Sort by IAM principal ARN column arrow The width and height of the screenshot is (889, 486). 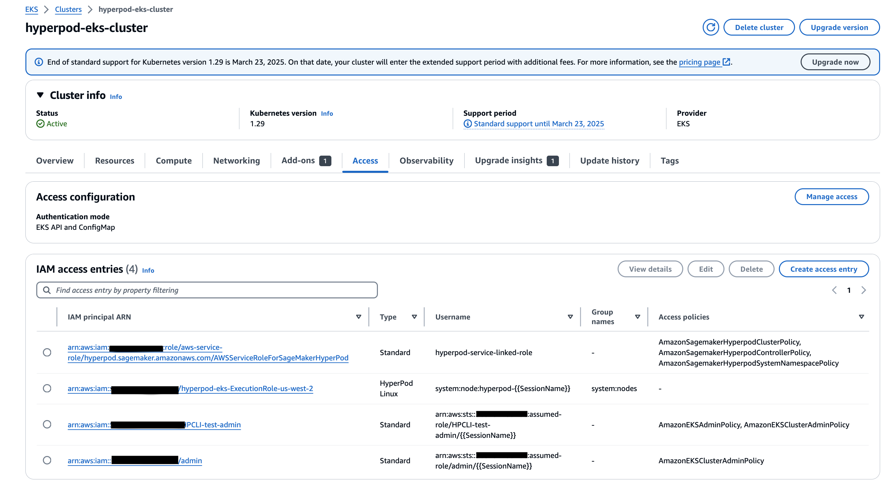coord(358,317)
